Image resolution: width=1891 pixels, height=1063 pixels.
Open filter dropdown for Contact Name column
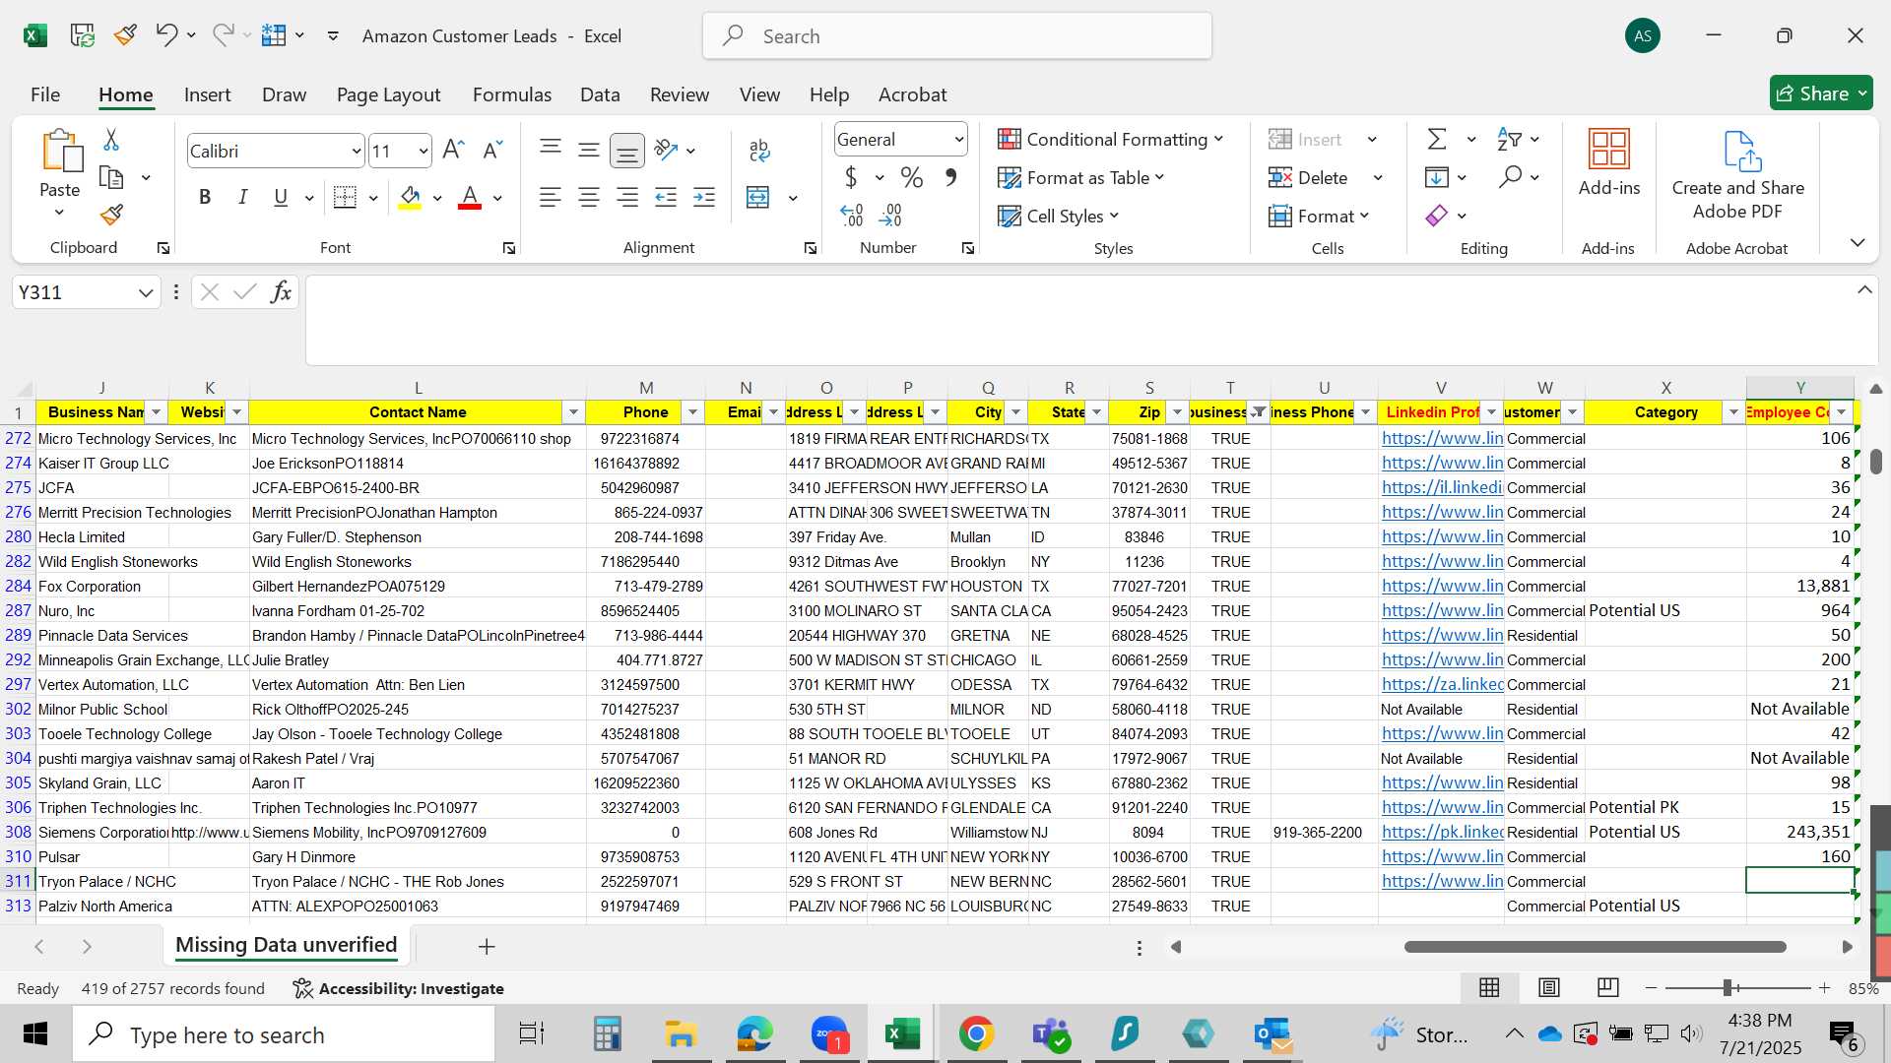[x=573, y=411]
